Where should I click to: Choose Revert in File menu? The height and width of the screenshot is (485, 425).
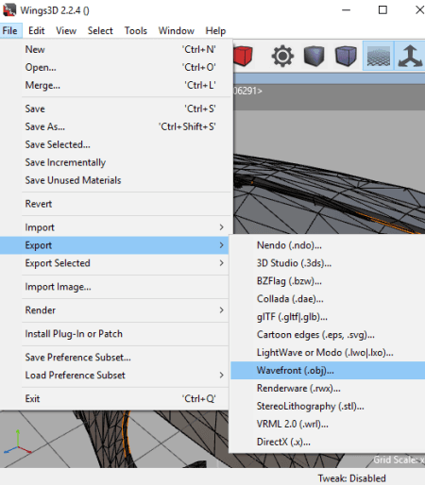[116, 204]
